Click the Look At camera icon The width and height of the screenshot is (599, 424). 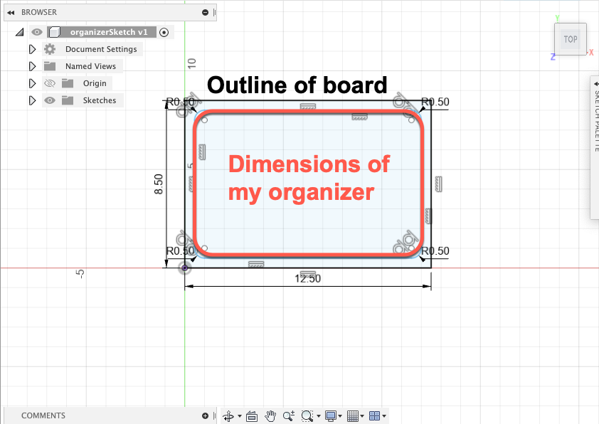[x=251, y=416]
